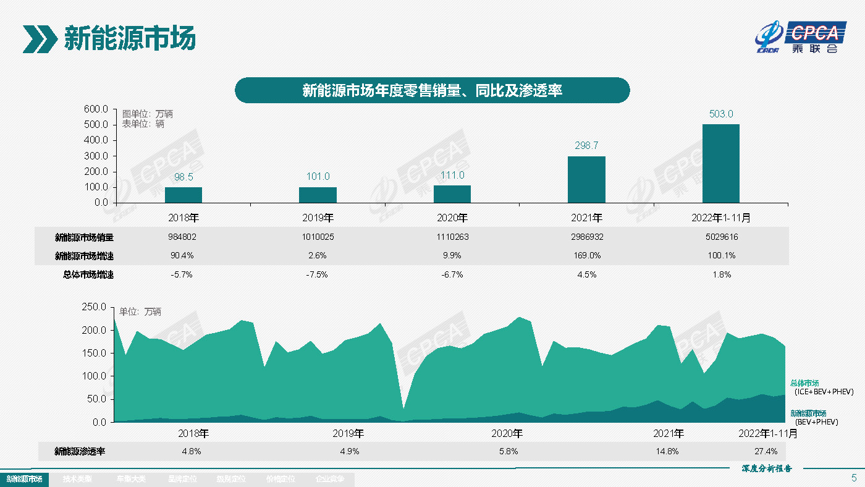This screenshot has height=487, width=865.
Task: Click the row header 新能源渗透率
Action: point(80,451)
